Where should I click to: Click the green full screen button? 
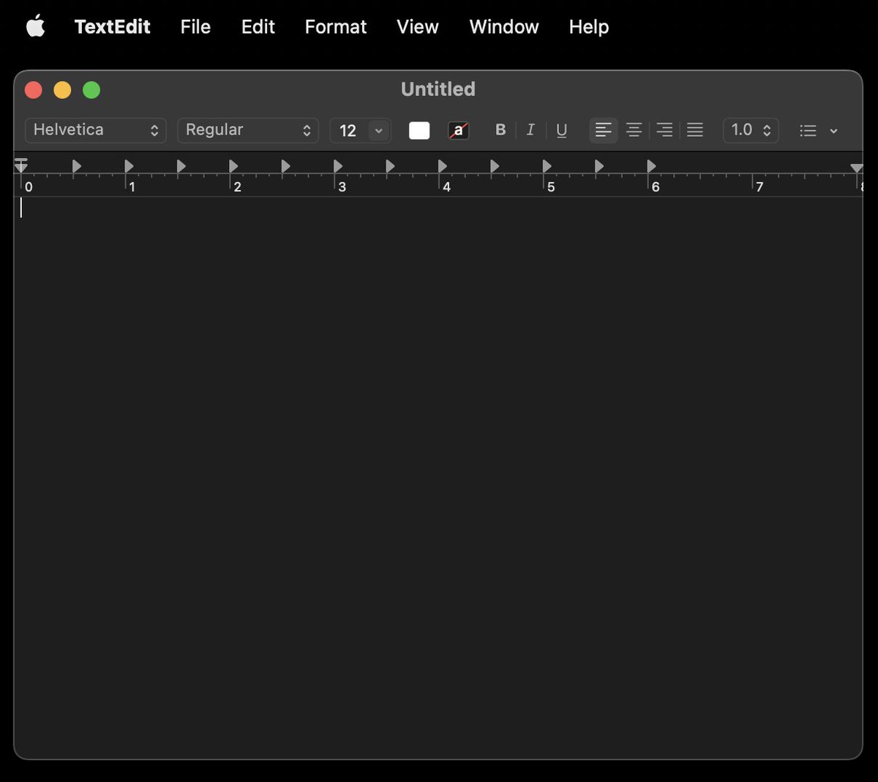click(x=91, y=90)
